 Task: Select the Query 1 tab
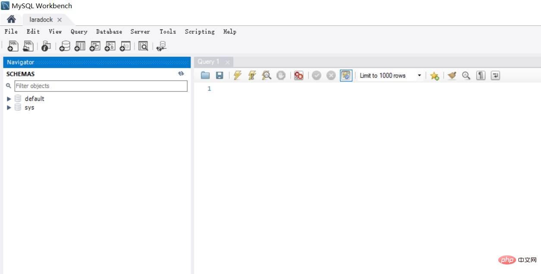(209, 62)
